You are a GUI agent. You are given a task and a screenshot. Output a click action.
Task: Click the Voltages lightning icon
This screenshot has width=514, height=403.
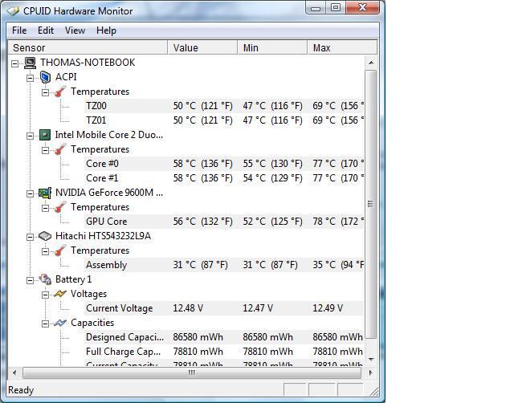60,294
